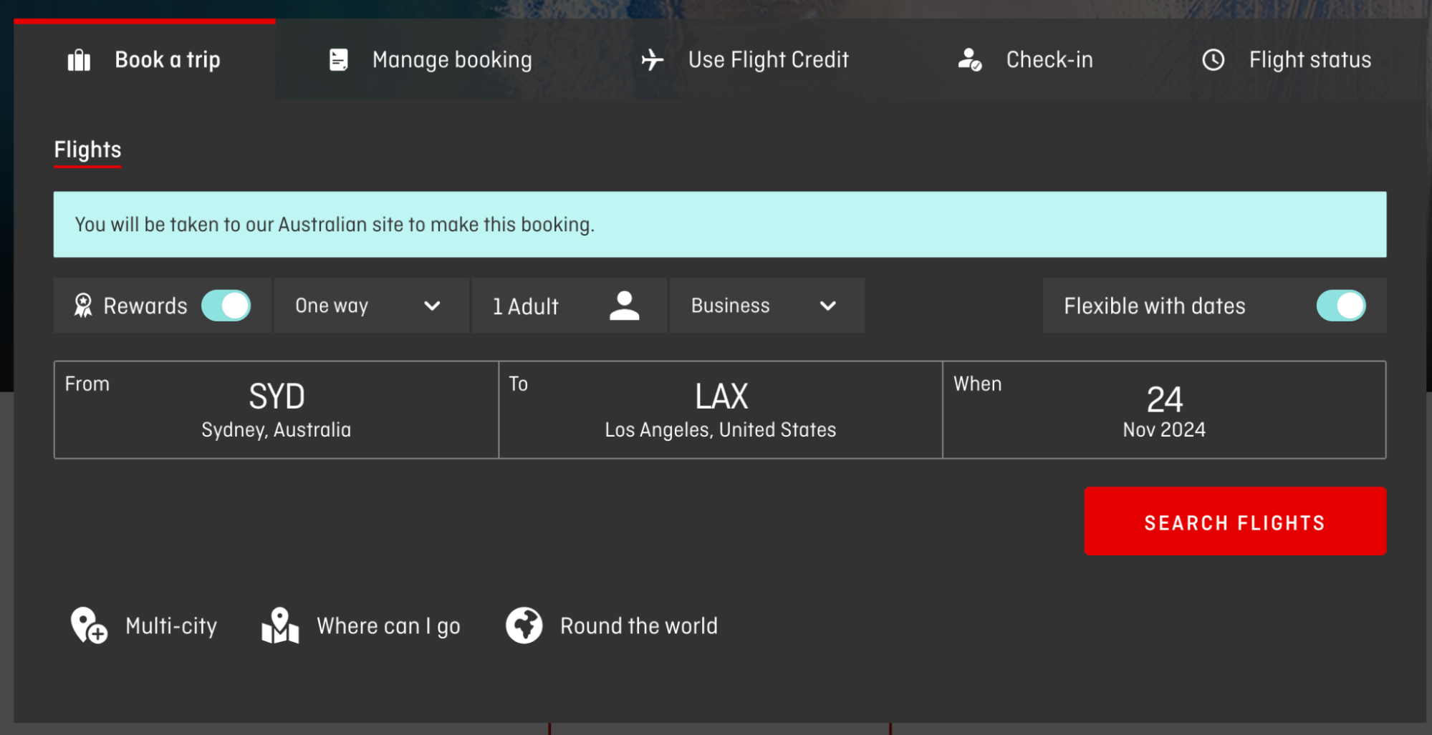
Task: Click the briefcase icon on Book a trip tab
Action: click(79, 59)
